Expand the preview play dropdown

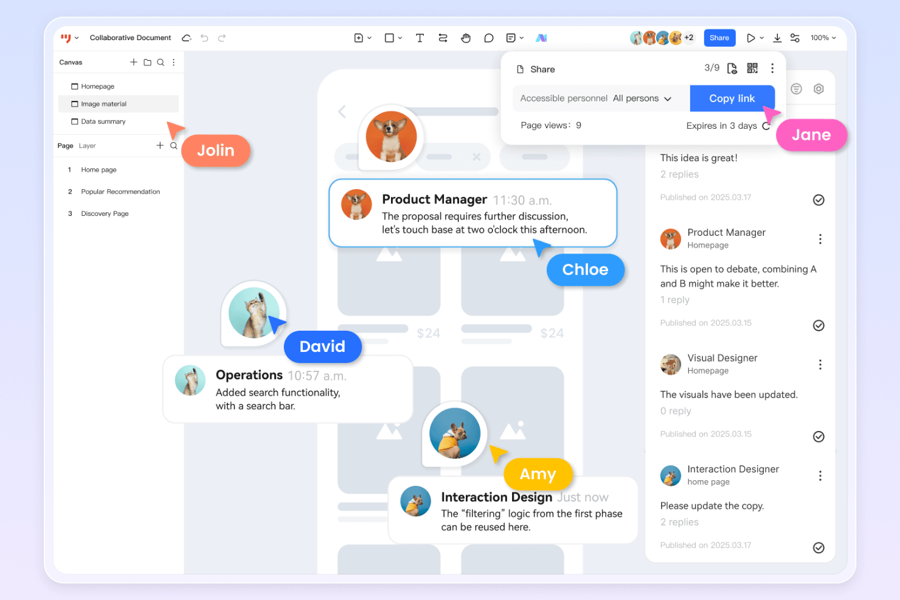click(762, 38)
